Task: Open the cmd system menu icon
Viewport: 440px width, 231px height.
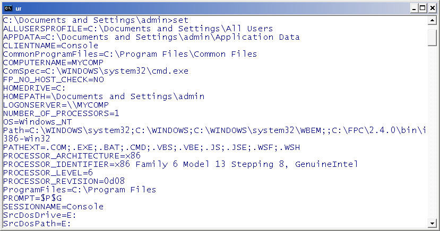Action: click(x=8, y=8)
